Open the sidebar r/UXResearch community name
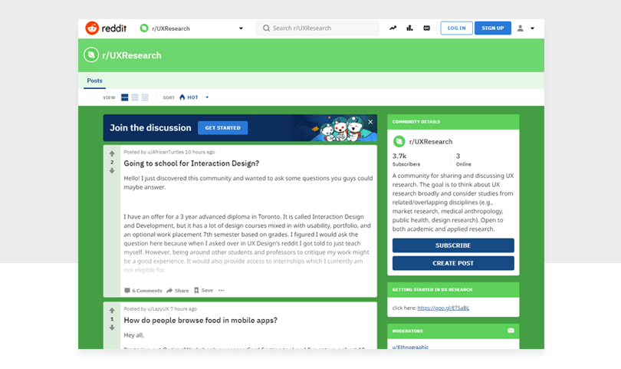The height and width of the screenshot is (369, 621). tap(431, 142)
